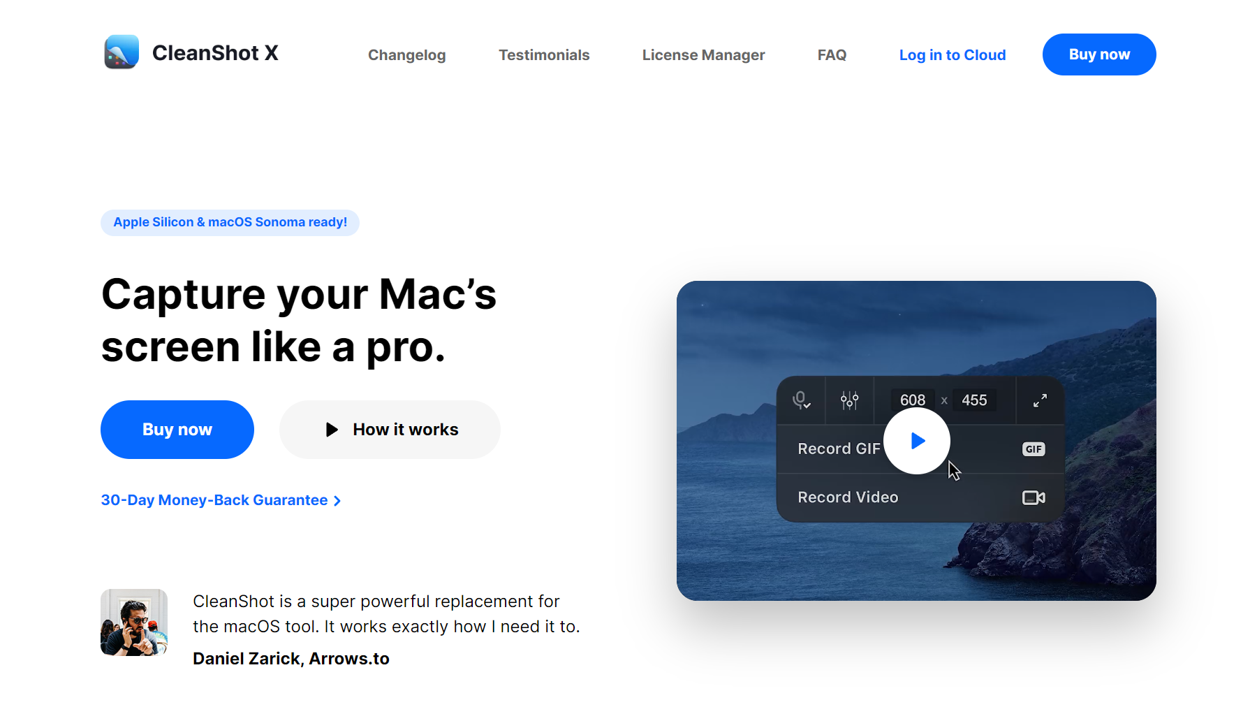The image size is (1257, 707).
Task: Click the Capture your Mac's screen headline
Action: click(x=299, y=321)
